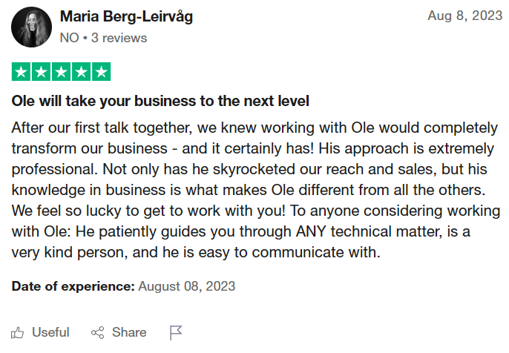Click the fifth green rating star
The height and width of the screenshot is (353, 509).
tap(101, 72)
